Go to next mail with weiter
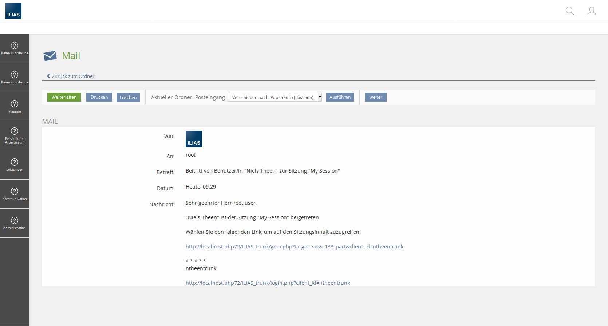This screenshot has width=608, height=326. point(376,97)
